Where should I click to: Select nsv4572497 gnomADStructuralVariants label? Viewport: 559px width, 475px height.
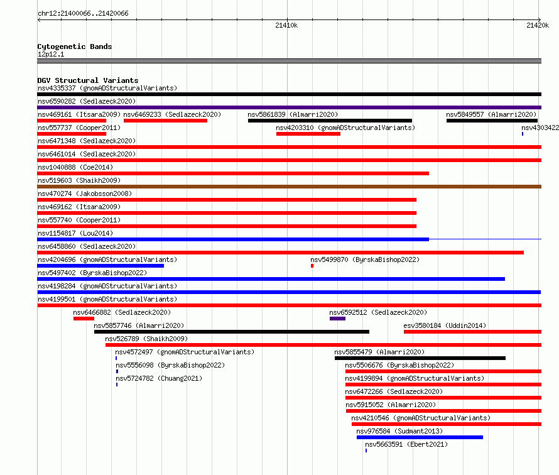(185, 352)
